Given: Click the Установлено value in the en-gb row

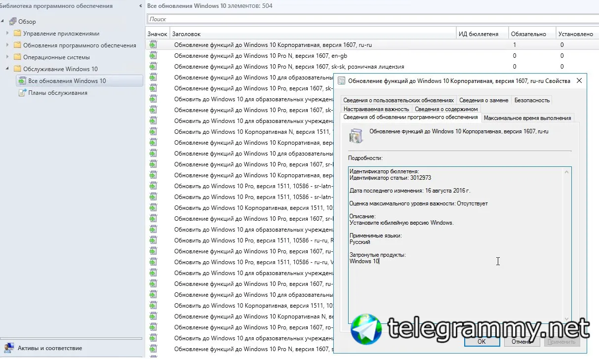Looking at the screenshot, I should click(x=562, y=56).
